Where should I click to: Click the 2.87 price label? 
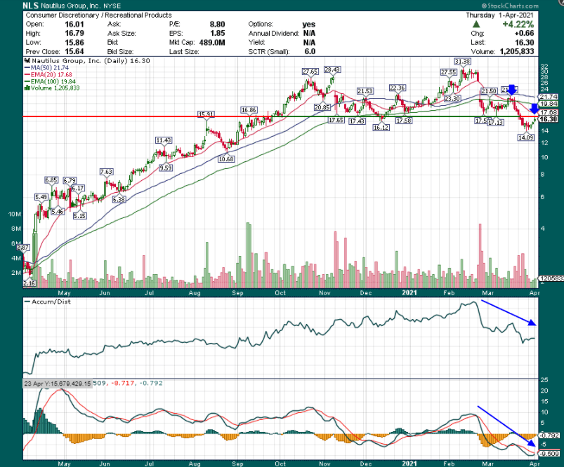(23, 248)
